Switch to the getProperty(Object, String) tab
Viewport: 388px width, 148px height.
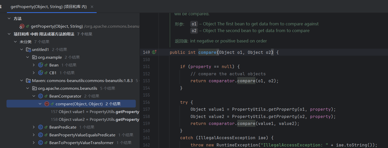point(48,7)
